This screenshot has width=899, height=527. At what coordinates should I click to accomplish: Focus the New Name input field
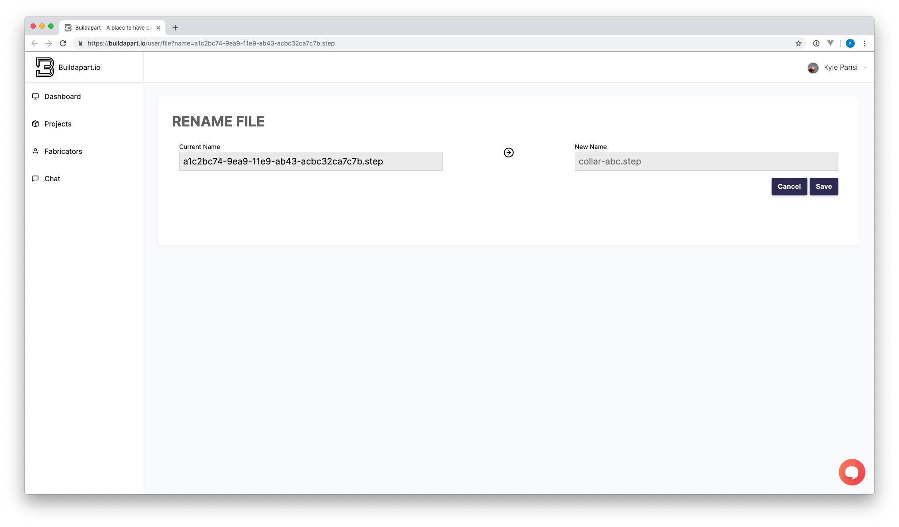click(706, 161)
